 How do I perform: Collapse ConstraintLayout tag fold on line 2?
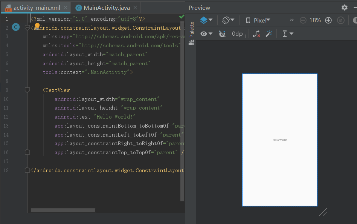click(x=27, y=28)
